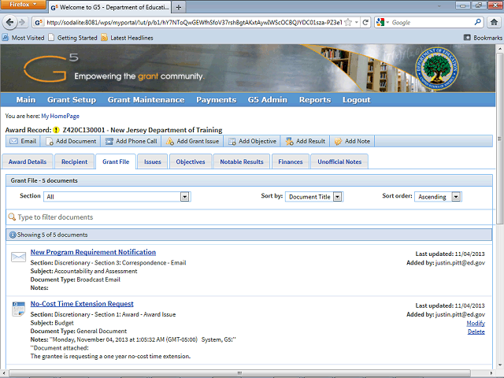
Task: Click Logout in navigation bar
Action: 357,100
